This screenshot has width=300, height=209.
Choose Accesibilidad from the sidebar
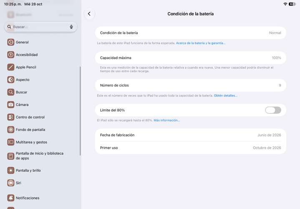click(40, 55)
